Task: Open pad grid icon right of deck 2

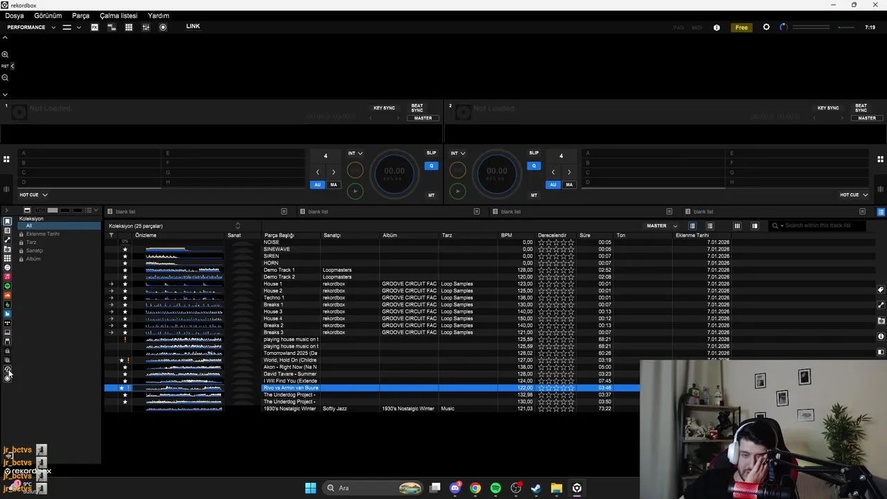Action: pos(881,159)
